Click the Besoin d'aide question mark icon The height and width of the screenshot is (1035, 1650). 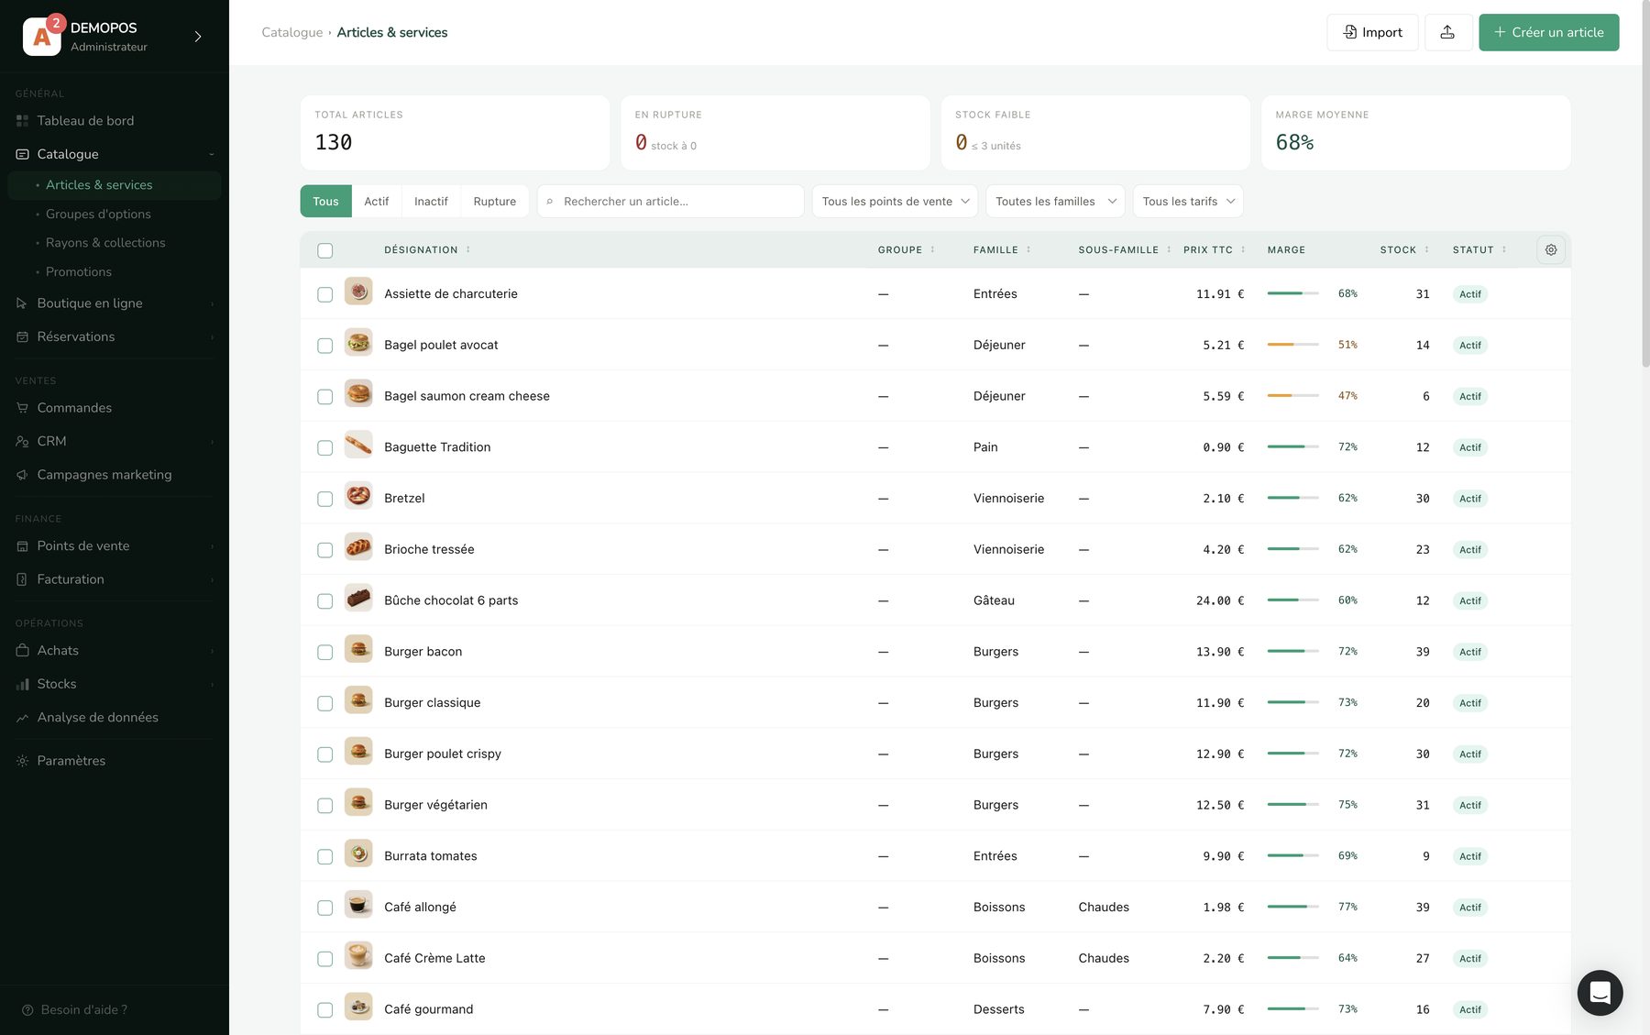(27, 1010)
